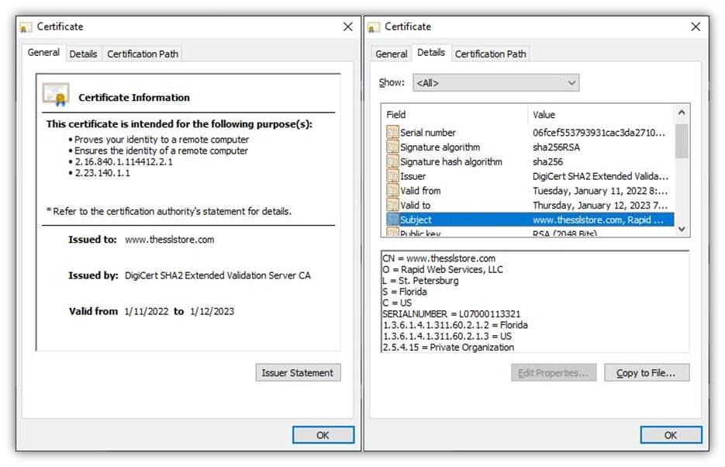
Task: Click the field icon beside Signature algorithm
Action: click(394, 147)
